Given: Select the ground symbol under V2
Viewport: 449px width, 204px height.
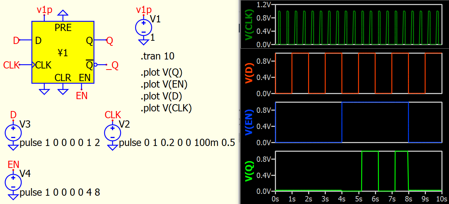Looking at the screenshot, I should pyautogui.click(x=113, y=147).
